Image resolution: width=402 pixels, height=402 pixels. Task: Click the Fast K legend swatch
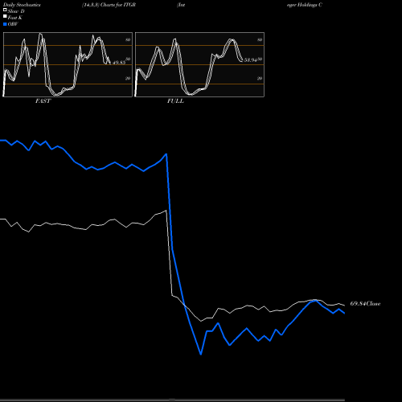click(5, 17)
